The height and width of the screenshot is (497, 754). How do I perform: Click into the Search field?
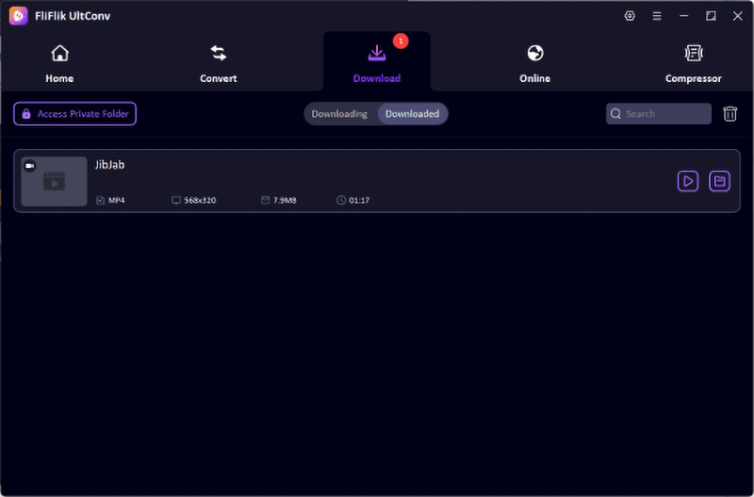pyautogui.click(x=658, y=113)
